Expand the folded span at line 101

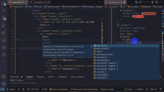coord(17,40)
